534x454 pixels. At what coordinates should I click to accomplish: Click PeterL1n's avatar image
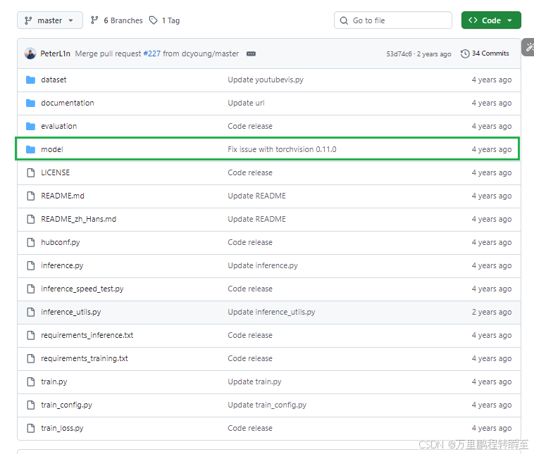(x=30, y=53)
